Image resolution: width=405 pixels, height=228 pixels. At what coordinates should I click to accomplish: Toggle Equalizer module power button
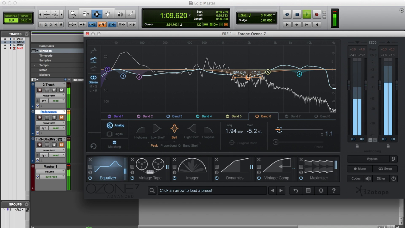90,178
